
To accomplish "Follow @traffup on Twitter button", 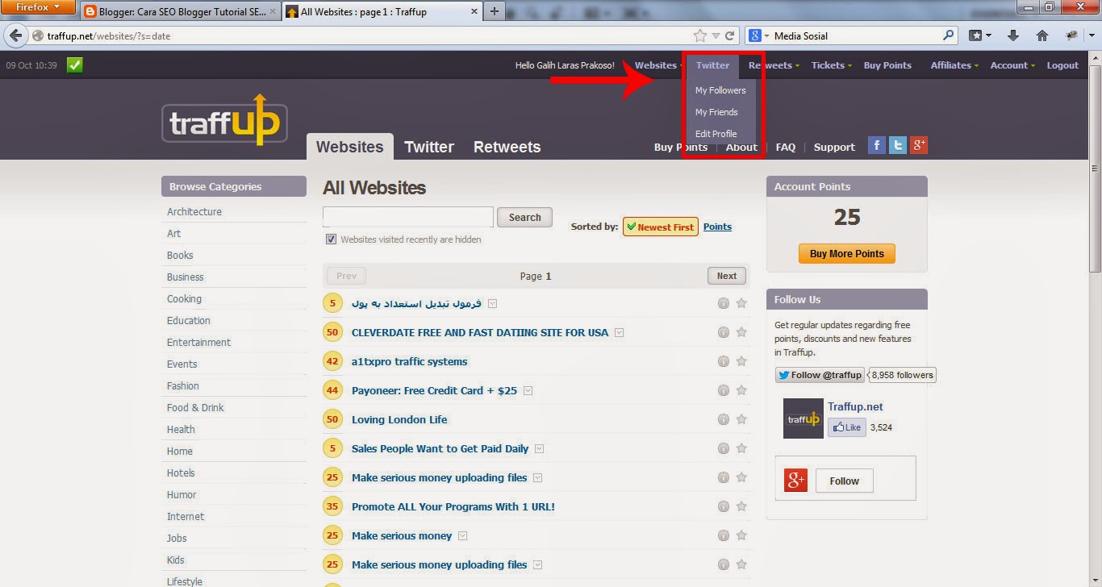I will coord(820,375).
